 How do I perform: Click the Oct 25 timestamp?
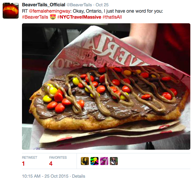click(102, 5)
